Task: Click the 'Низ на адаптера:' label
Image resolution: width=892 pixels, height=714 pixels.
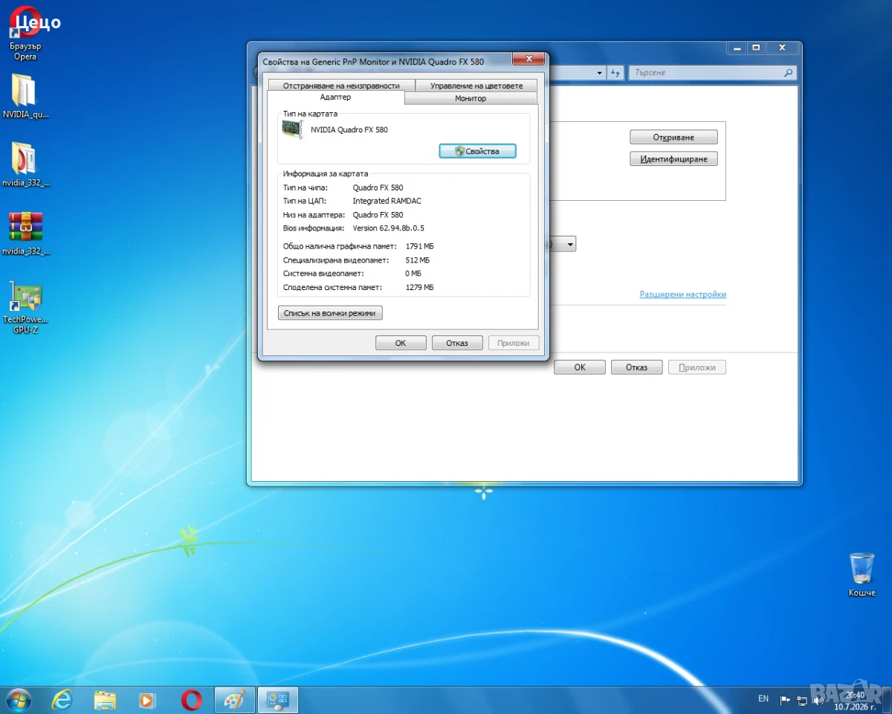Action: point(314,215)
